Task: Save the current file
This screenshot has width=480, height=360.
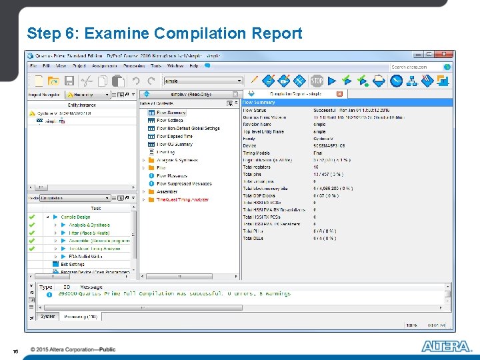Action: (69, 81)
